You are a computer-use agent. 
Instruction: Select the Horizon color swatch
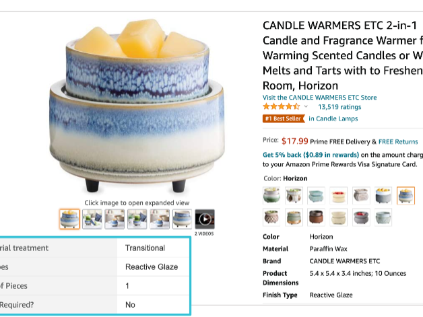(405, 195)
